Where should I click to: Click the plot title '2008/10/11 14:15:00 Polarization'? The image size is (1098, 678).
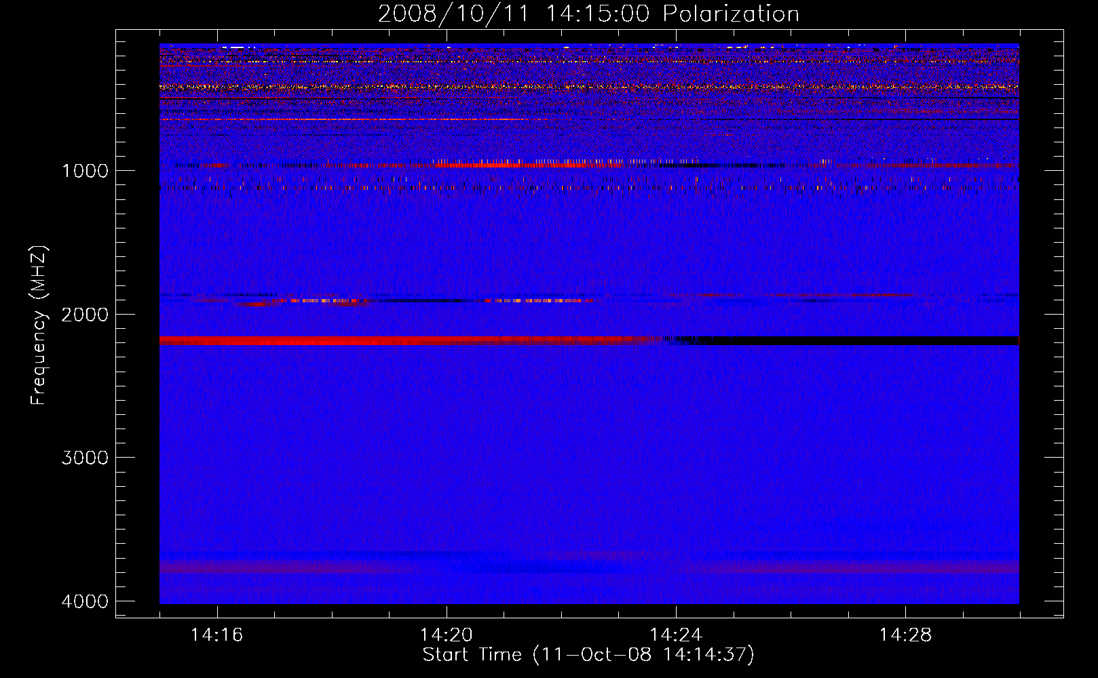588,14
